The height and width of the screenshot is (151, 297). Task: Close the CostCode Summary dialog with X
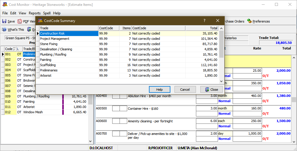click(x=218, y=20)
